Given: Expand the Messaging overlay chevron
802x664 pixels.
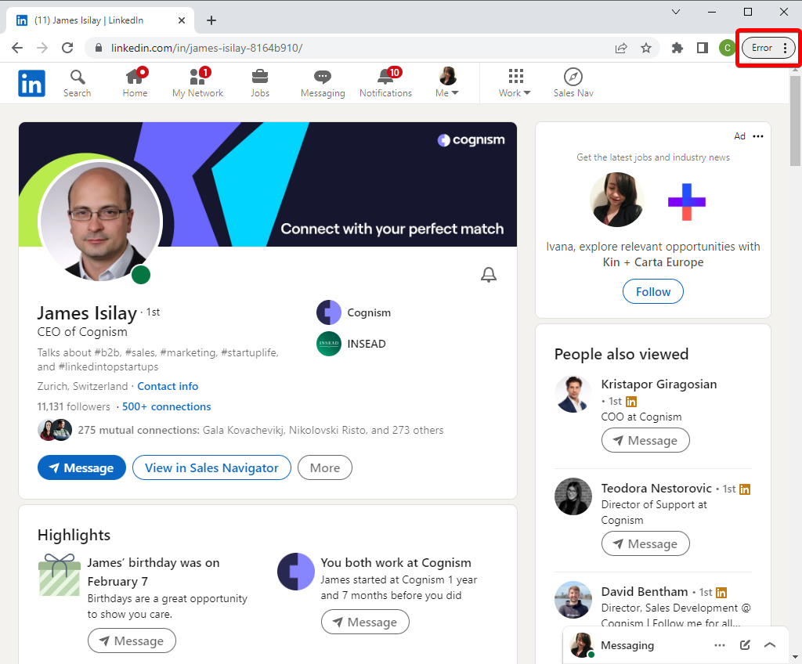Looking at the screenshot, I should pyautogui.click(x=770, y=645).
